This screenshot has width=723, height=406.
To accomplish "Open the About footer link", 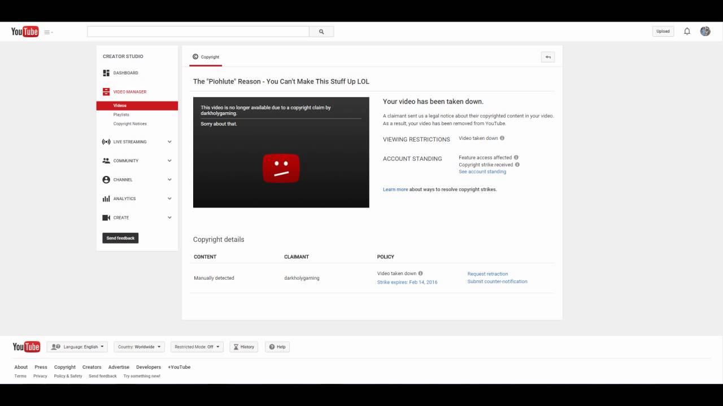I will coord(21,367).
